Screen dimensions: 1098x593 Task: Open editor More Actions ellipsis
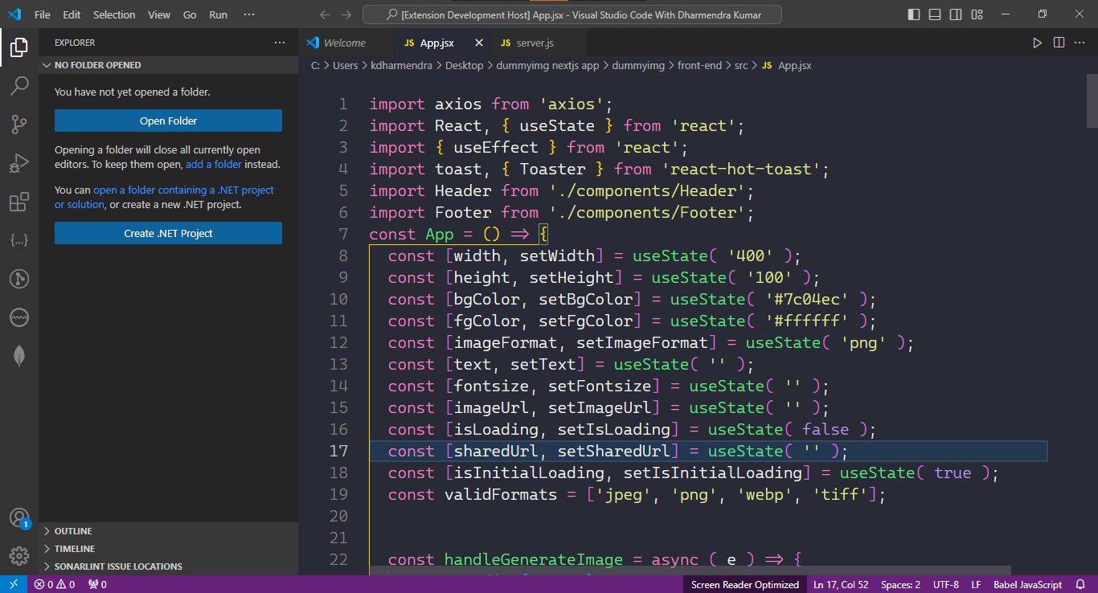(x=1080, y=43)
